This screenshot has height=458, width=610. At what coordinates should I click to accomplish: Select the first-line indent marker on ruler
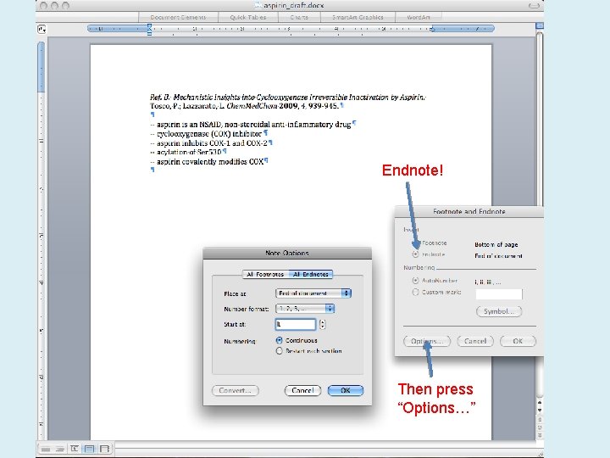(149, 26)
